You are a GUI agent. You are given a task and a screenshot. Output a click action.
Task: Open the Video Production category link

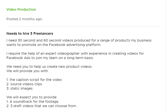pos(21,10)
